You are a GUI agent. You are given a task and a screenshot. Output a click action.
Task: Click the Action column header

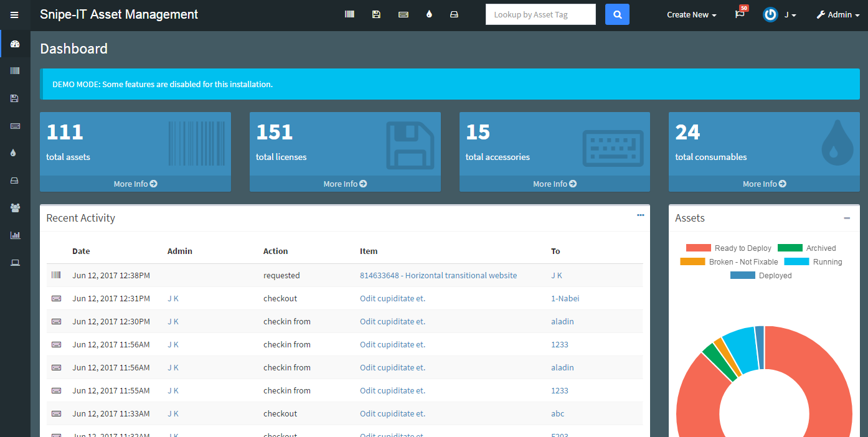(x=275, y=251)
